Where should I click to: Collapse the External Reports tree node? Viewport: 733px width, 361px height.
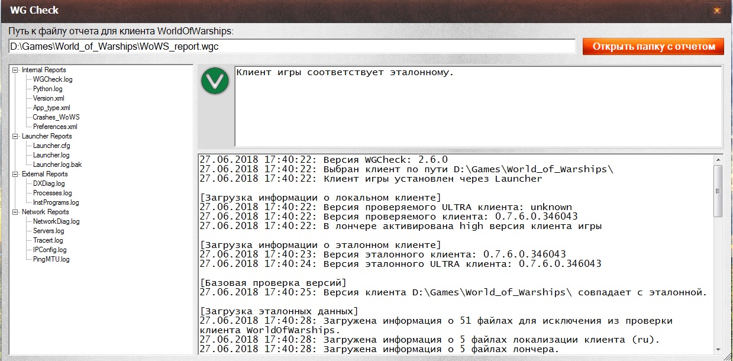[x=15, y=174]
